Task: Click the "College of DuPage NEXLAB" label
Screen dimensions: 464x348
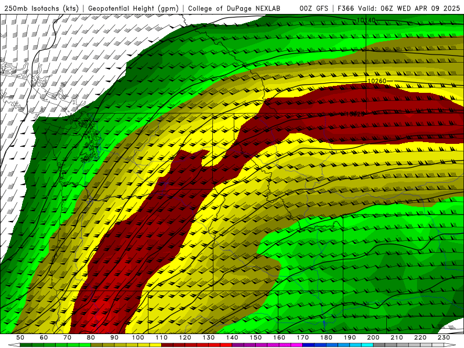Action: [234, 8]
